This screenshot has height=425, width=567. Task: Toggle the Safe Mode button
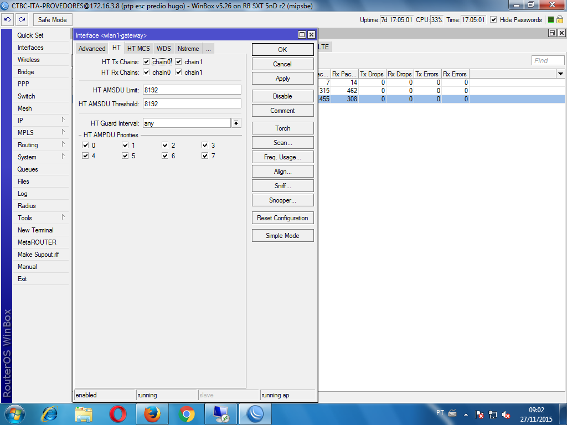(x=53, y=19)
